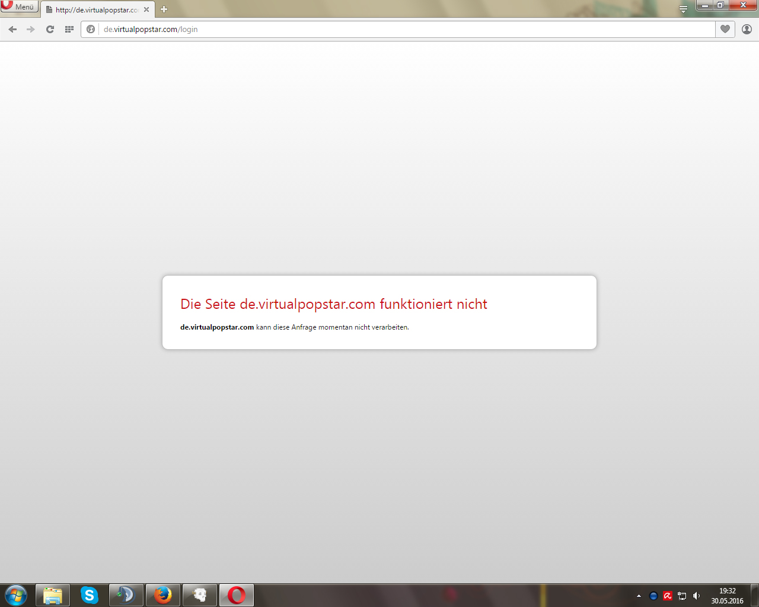
Task: Open the clock showing 19:32
Action: (728, 596)
